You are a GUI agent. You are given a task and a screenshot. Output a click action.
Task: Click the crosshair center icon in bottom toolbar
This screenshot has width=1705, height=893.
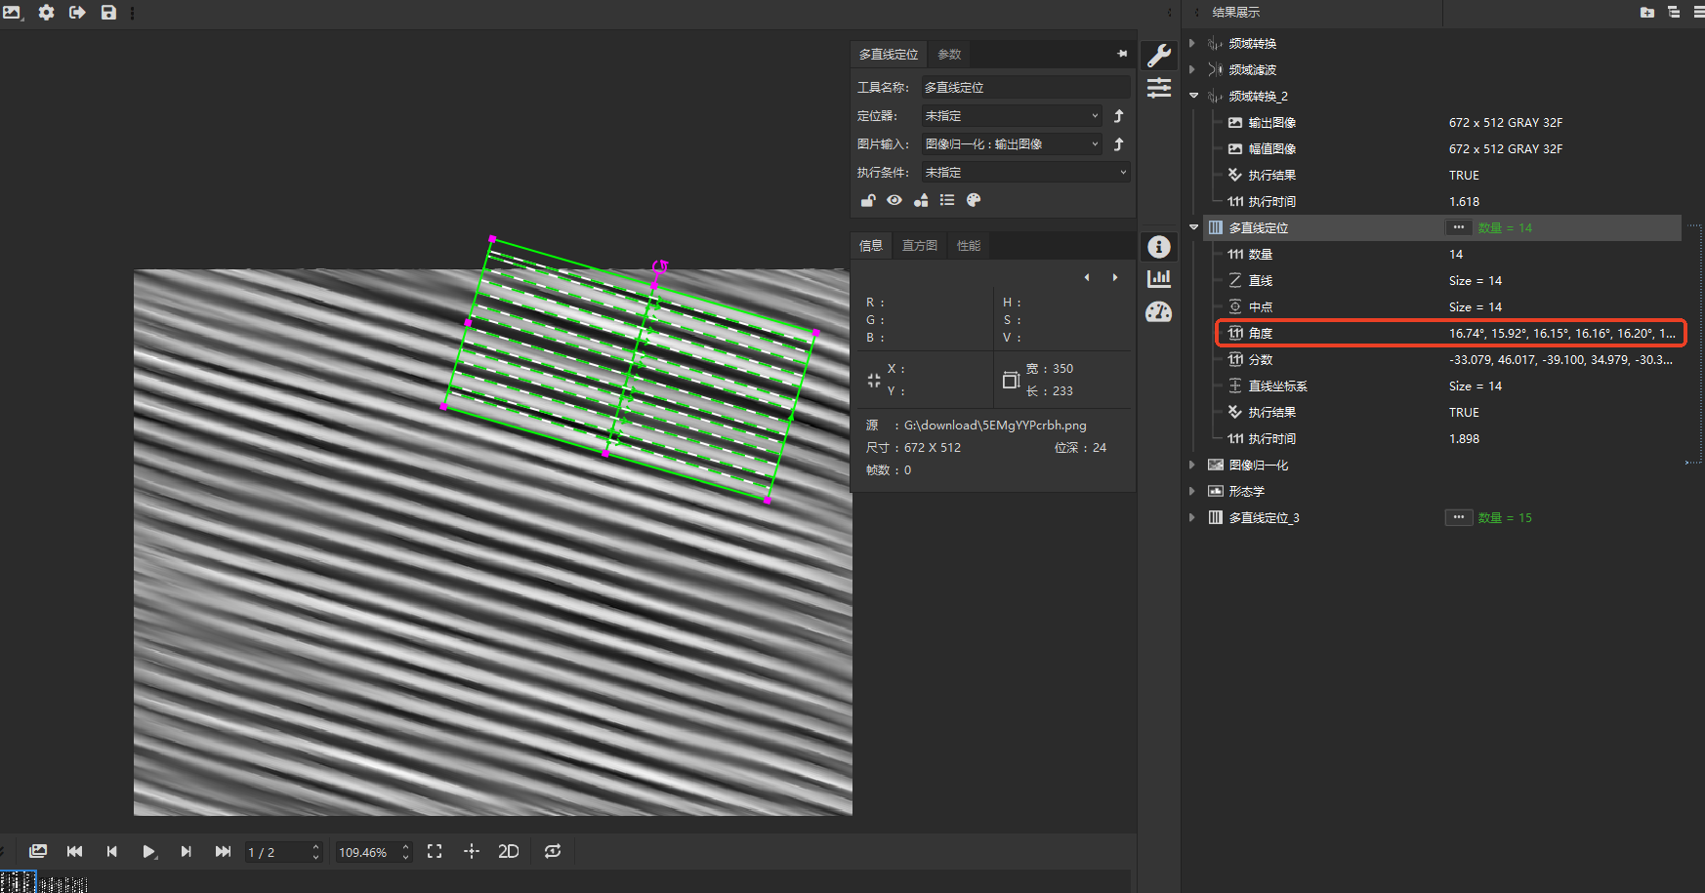point(472,851)
